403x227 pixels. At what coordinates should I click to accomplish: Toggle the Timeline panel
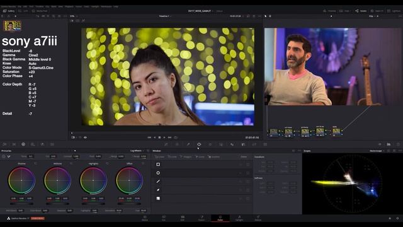329,11
